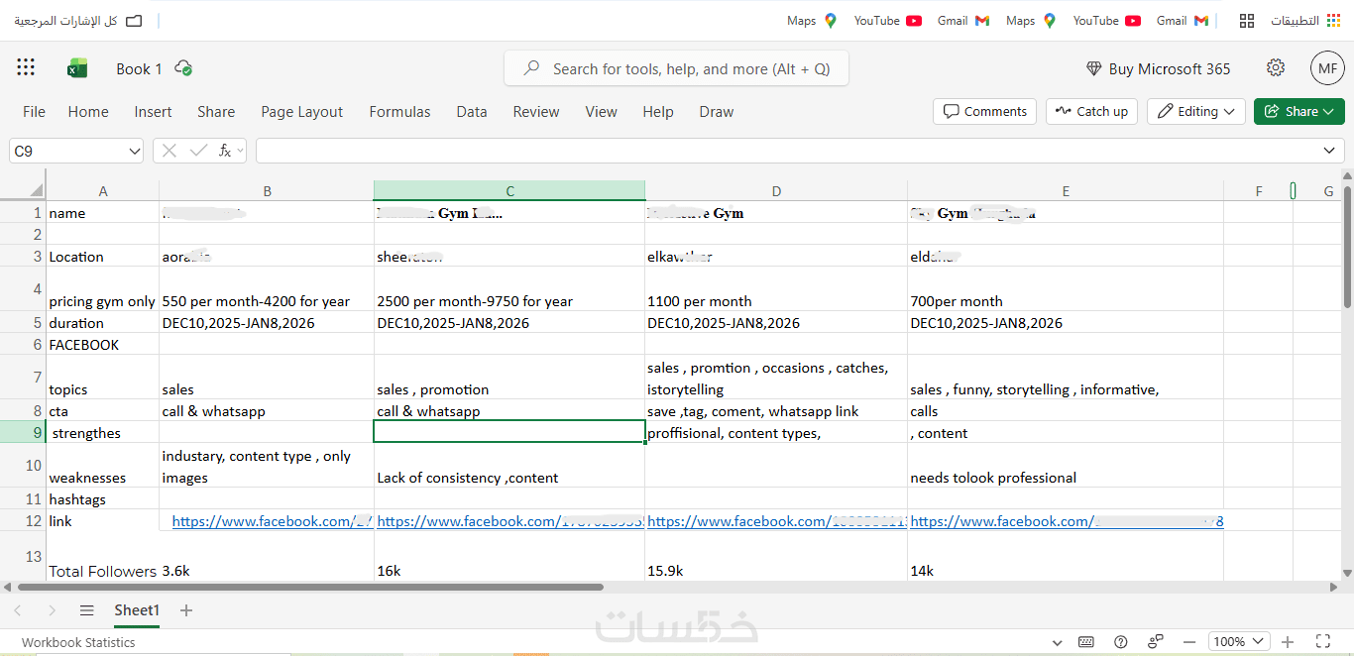
Task: Open the MF account profile avatar
Action: pyautogui.click(x=1327, y=68)
